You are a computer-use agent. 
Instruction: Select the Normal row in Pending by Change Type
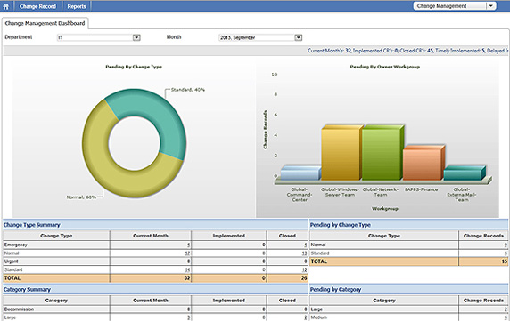409,245
